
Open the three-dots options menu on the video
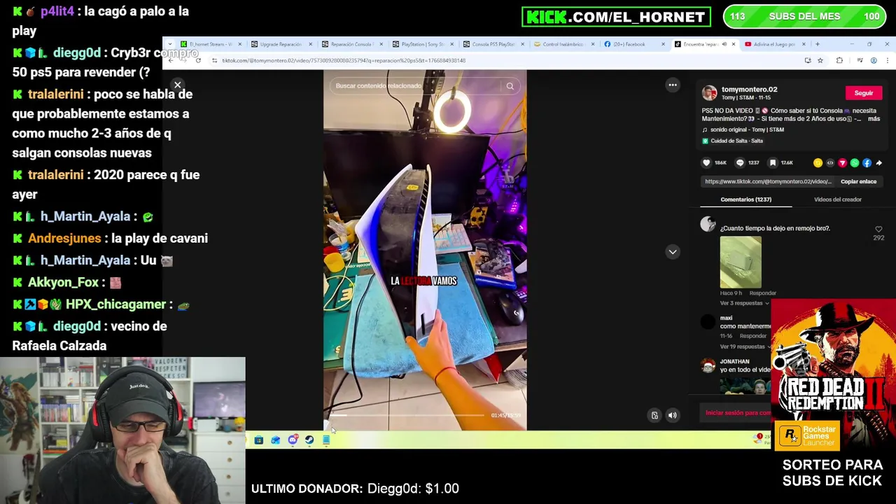(x=673, y=85)
